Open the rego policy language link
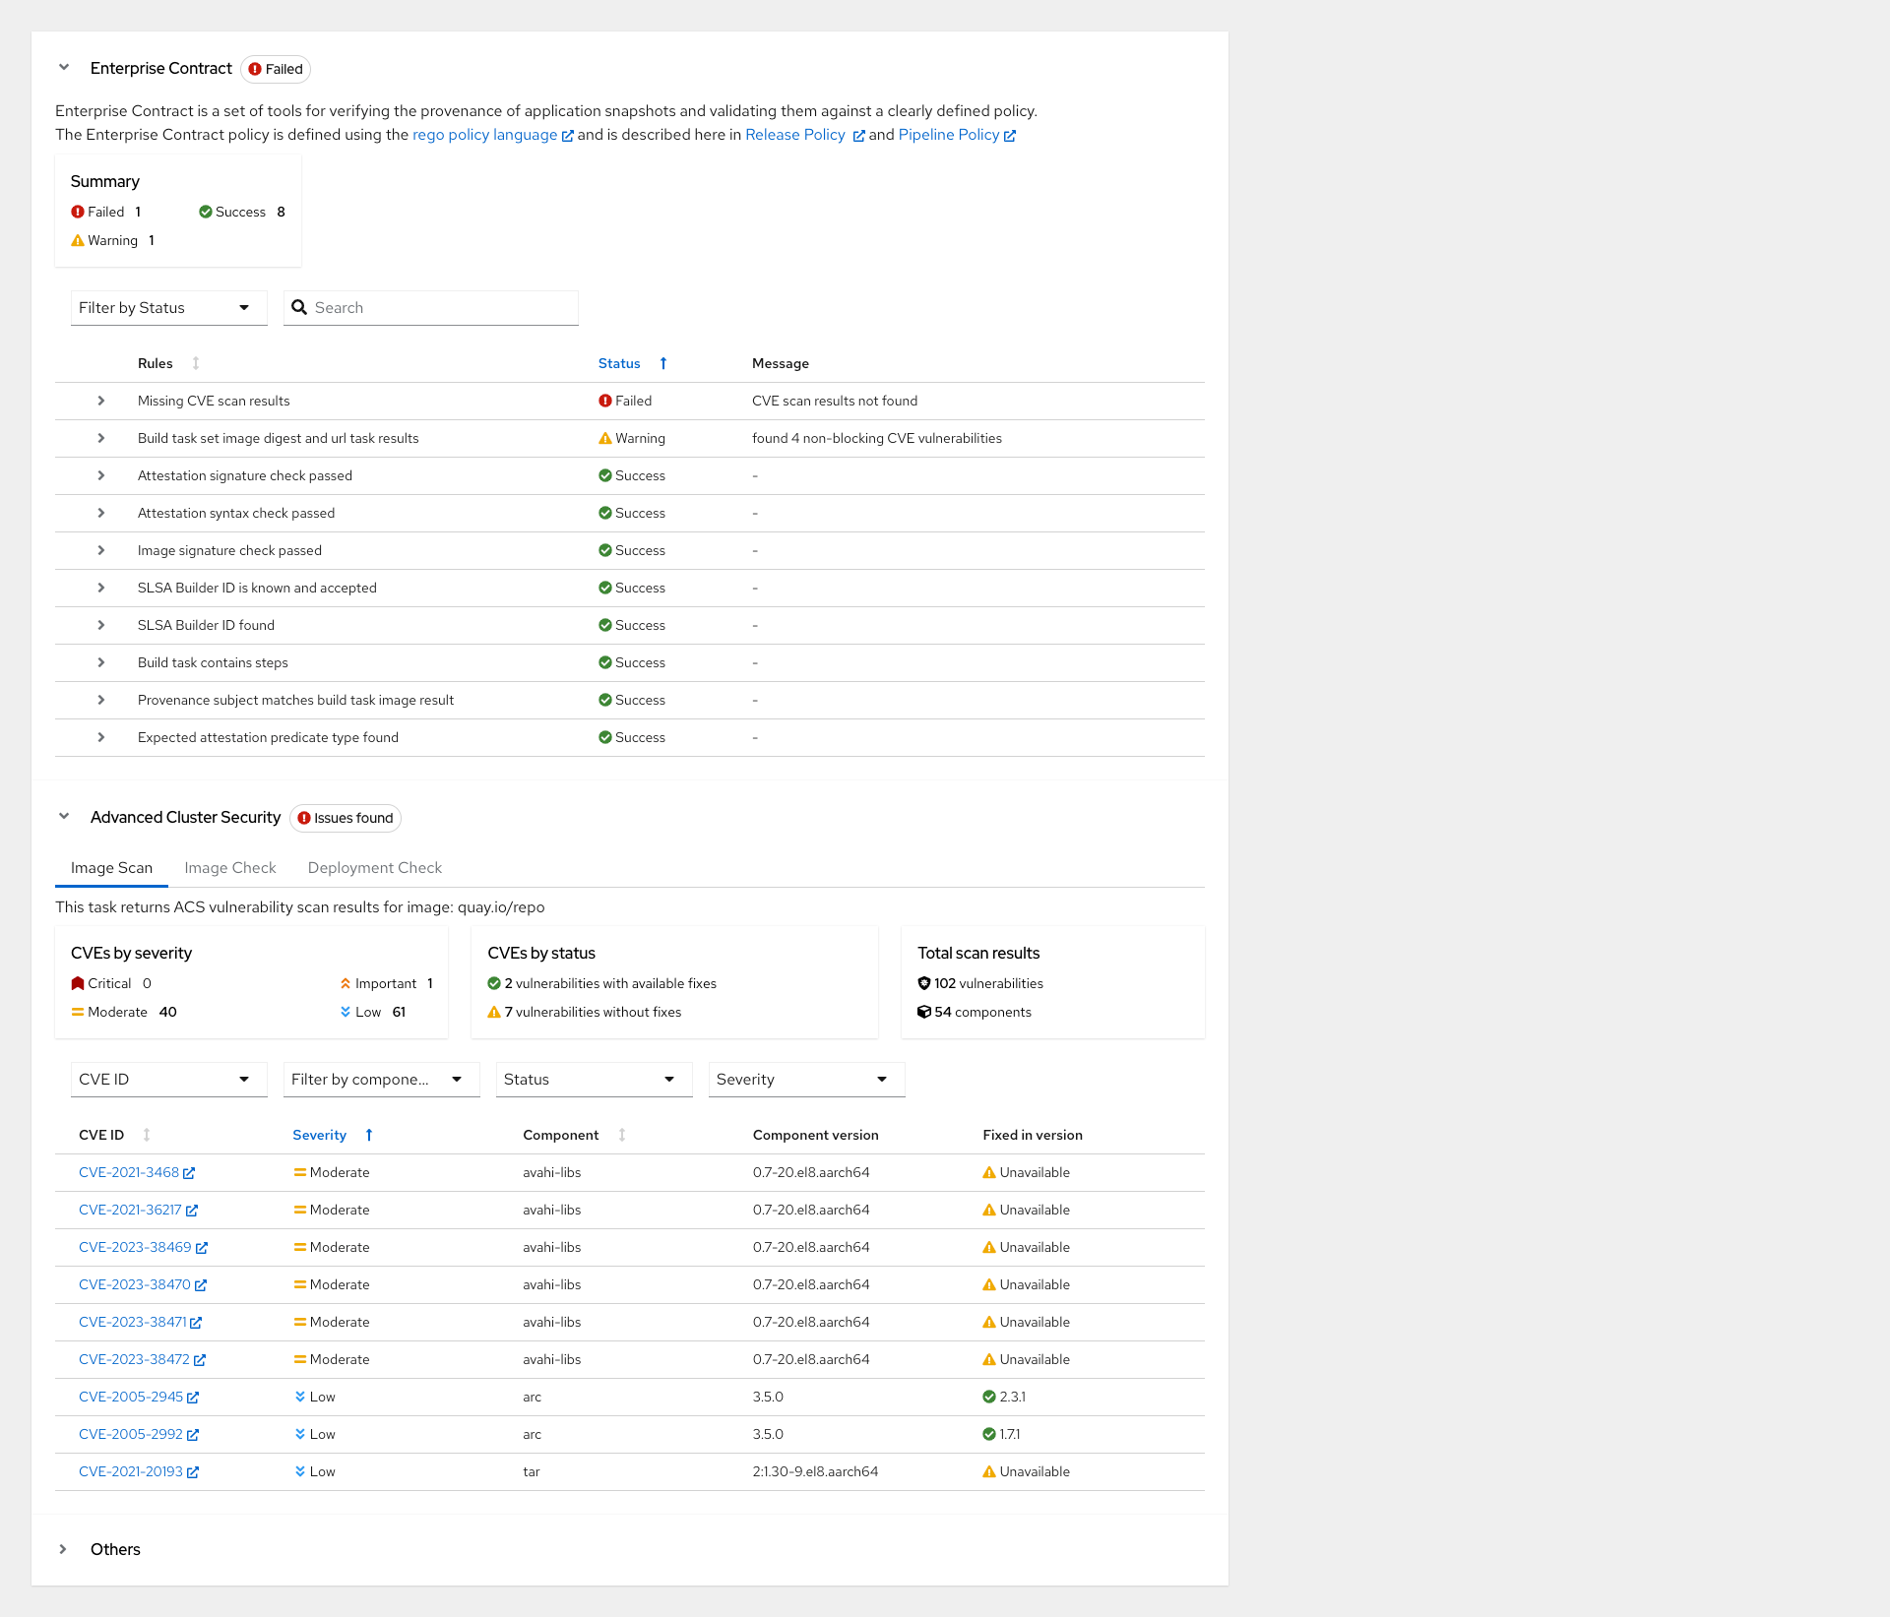Image resolution: width=1890 pixels, height=1618 pixels. tap(492, 135)
